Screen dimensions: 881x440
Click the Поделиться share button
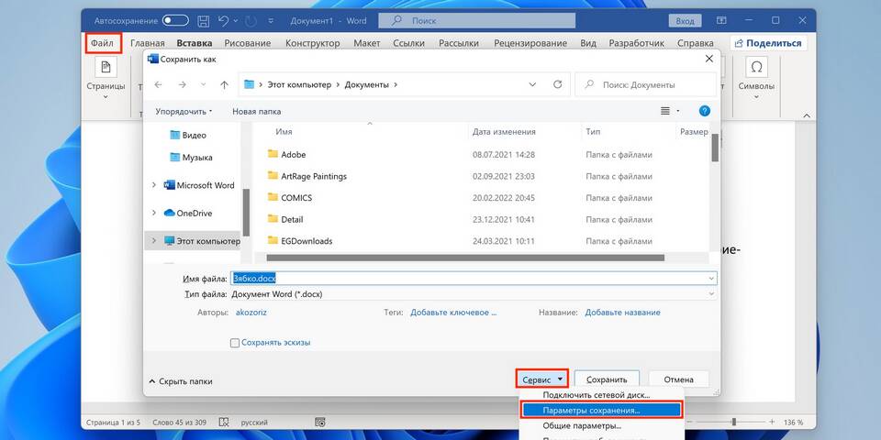coord(768,43)
